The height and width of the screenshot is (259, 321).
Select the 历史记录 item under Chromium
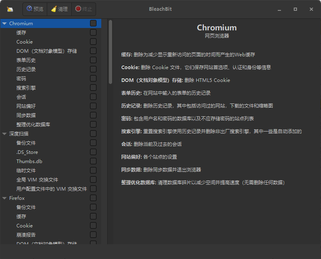[x=26, y=70]
